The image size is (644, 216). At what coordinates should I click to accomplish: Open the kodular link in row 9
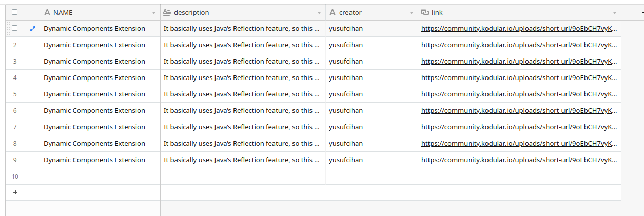click(x=519, y=160)
